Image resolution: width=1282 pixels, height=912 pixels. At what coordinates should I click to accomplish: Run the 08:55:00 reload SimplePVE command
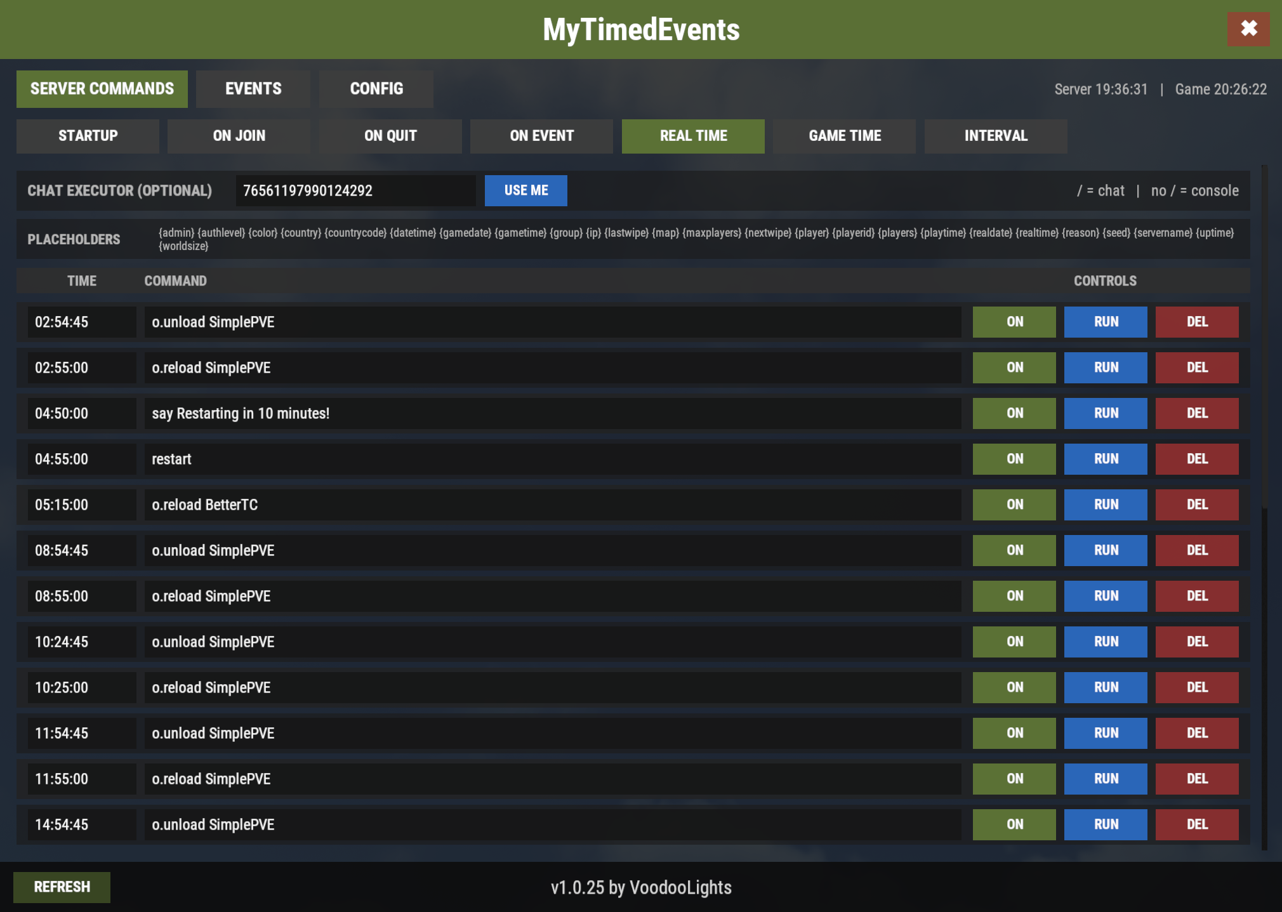tap(1106, 596)
